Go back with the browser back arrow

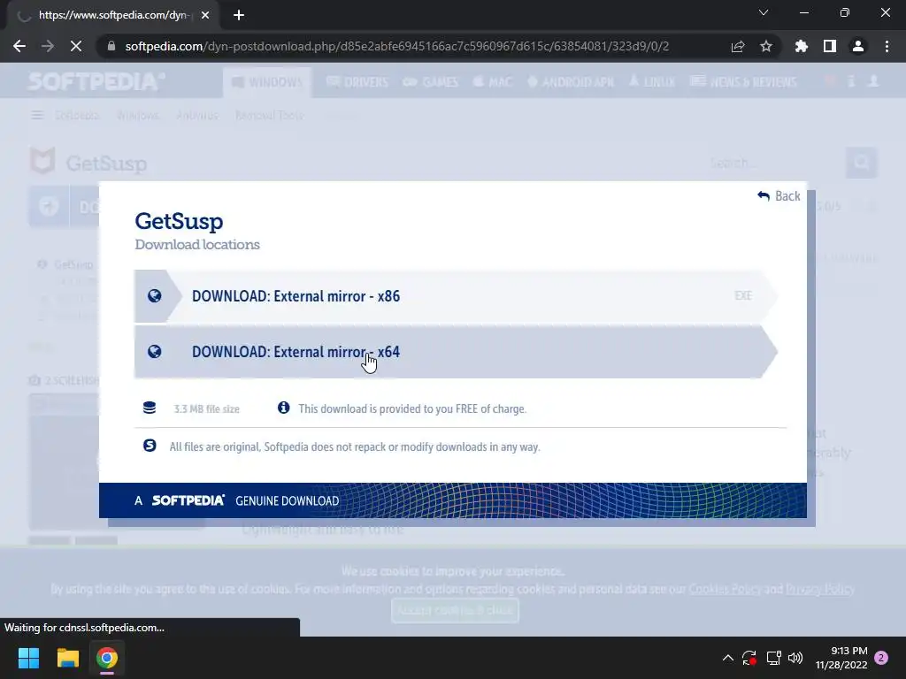(19, 46)
